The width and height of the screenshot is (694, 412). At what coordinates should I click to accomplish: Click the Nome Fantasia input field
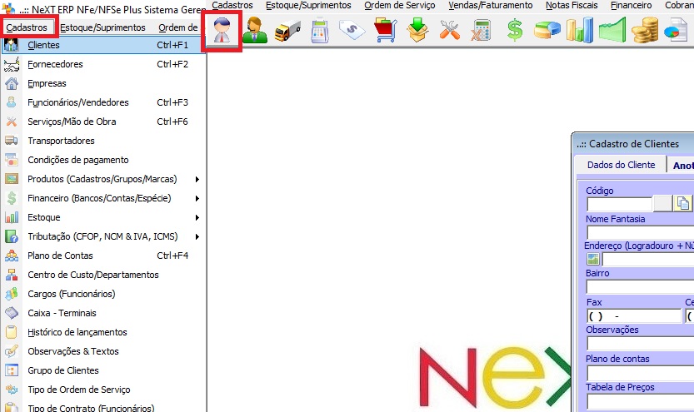pos(640,233)
